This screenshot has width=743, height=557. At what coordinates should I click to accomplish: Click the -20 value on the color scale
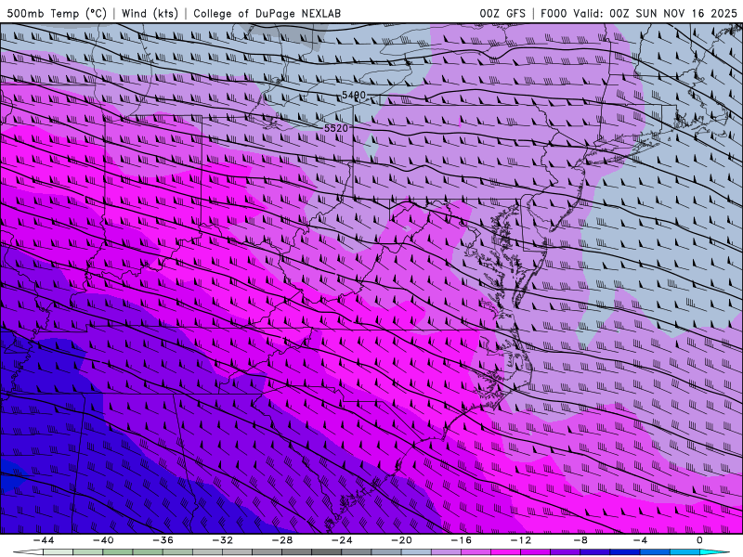[x=401, y=540]
